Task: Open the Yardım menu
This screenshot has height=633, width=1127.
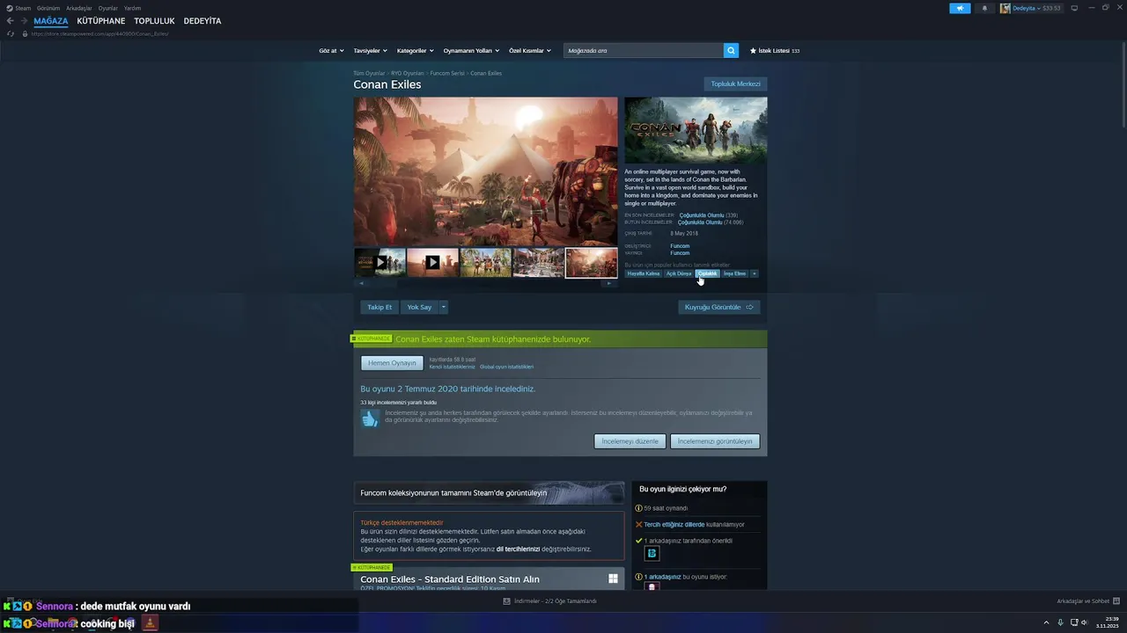Action: point(132,8)
